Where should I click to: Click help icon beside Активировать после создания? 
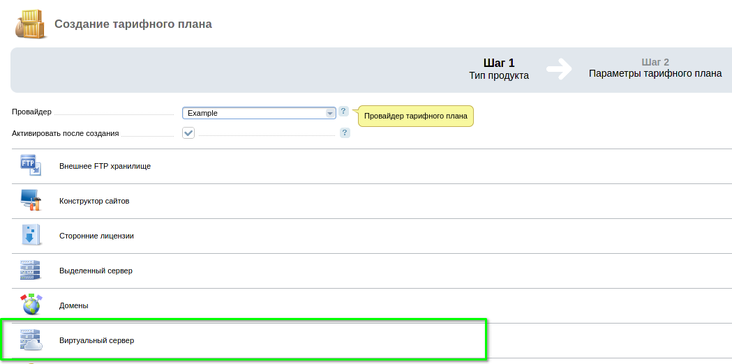click(x=345, y=133)
